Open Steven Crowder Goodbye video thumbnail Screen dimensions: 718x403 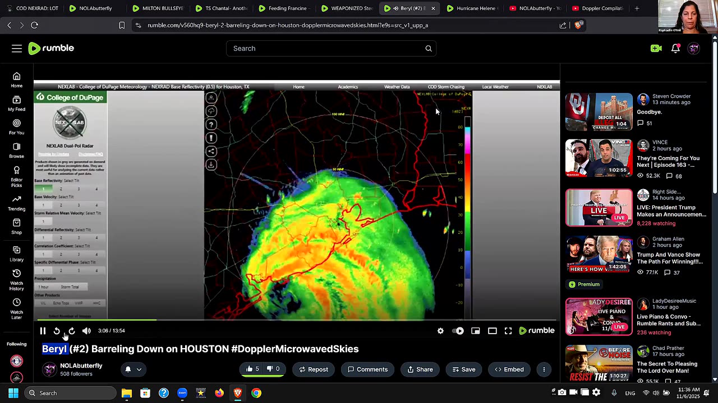click(x=599, y=112)
